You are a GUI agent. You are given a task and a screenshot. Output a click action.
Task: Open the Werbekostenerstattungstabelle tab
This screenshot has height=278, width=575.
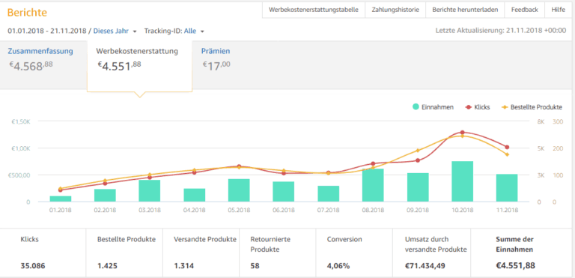pos(314,10)
